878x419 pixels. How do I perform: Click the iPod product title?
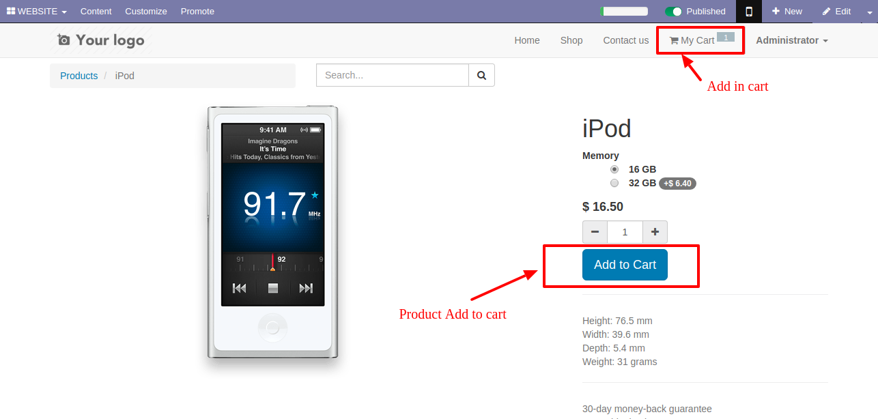pos(606,129)
